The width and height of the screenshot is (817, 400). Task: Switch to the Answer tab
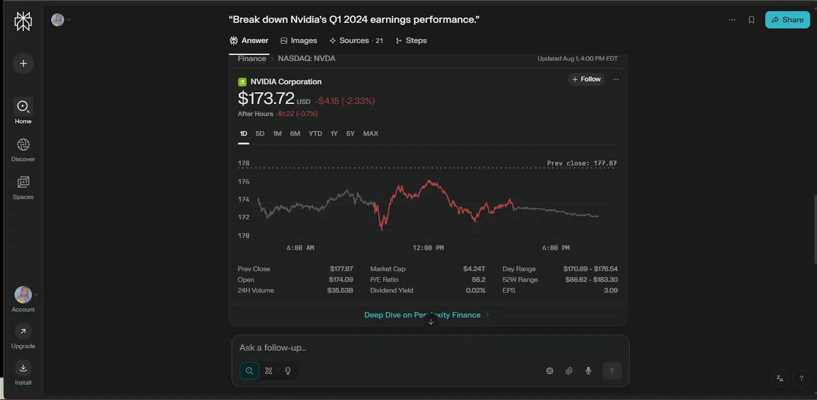click(x=249, y=41)
